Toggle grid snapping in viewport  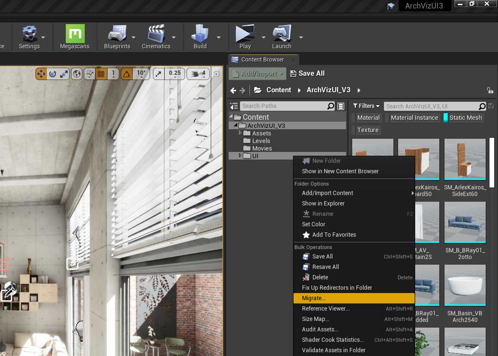click(x=101, y=74)
